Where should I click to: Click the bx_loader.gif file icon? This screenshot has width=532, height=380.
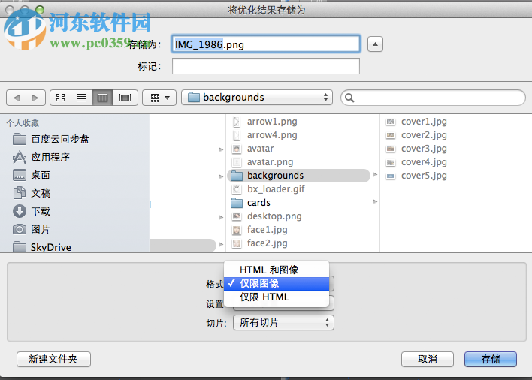point(237,189)
